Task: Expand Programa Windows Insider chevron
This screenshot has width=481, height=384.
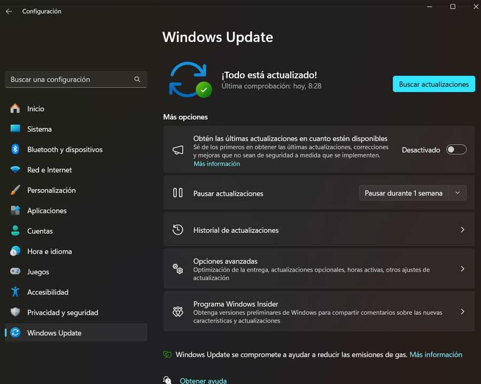Action: coord(462,312)
